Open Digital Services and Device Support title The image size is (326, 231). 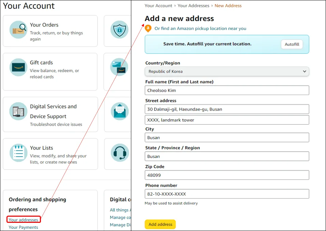coord(54,111)
